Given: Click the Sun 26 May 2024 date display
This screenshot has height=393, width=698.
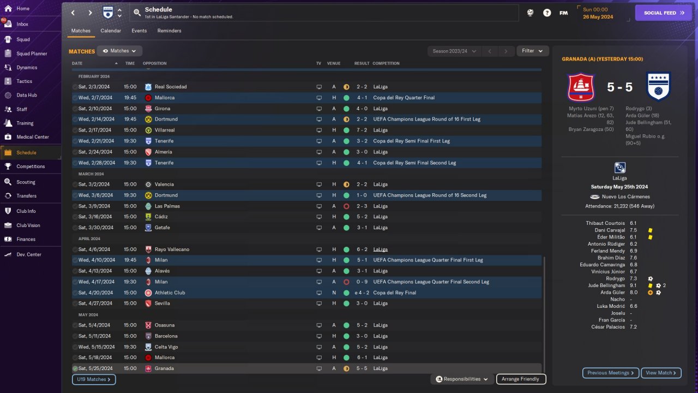Looking at the screenshot, I should tap(598, 13).
